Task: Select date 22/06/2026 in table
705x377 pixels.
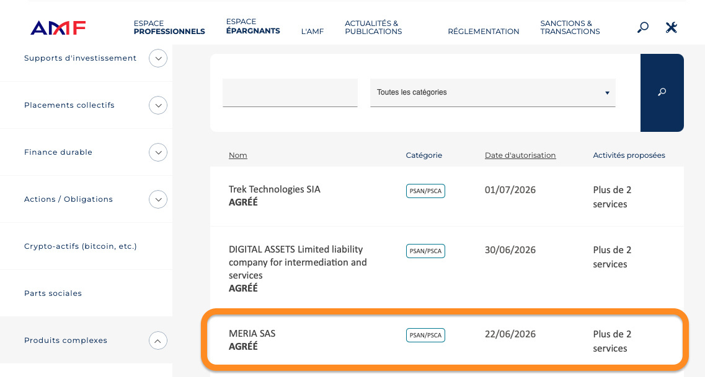Action: pos(510,334)
